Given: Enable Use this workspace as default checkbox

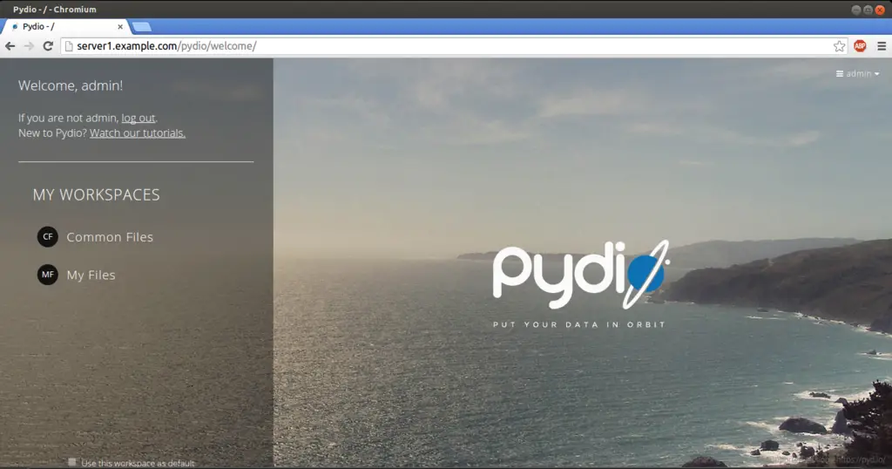Looking at the screenshot, I should [x=71, y=462].
